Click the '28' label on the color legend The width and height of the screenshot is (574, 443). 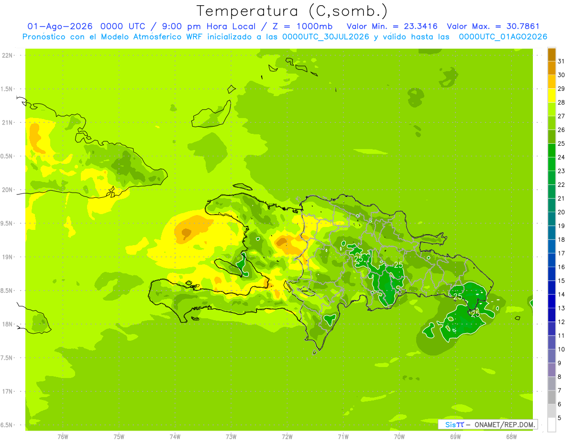562,102
